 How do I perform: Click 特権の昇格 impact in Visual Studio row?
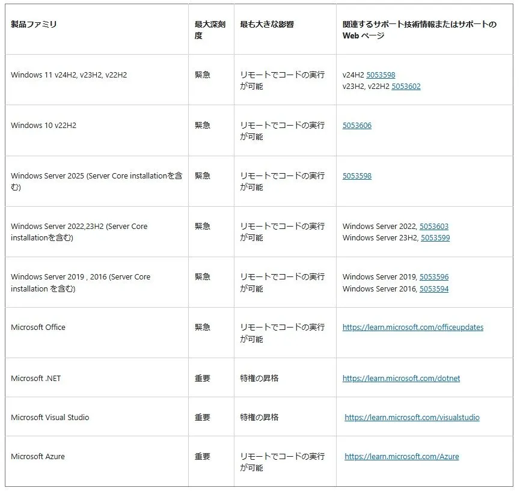tap(259, 418)
